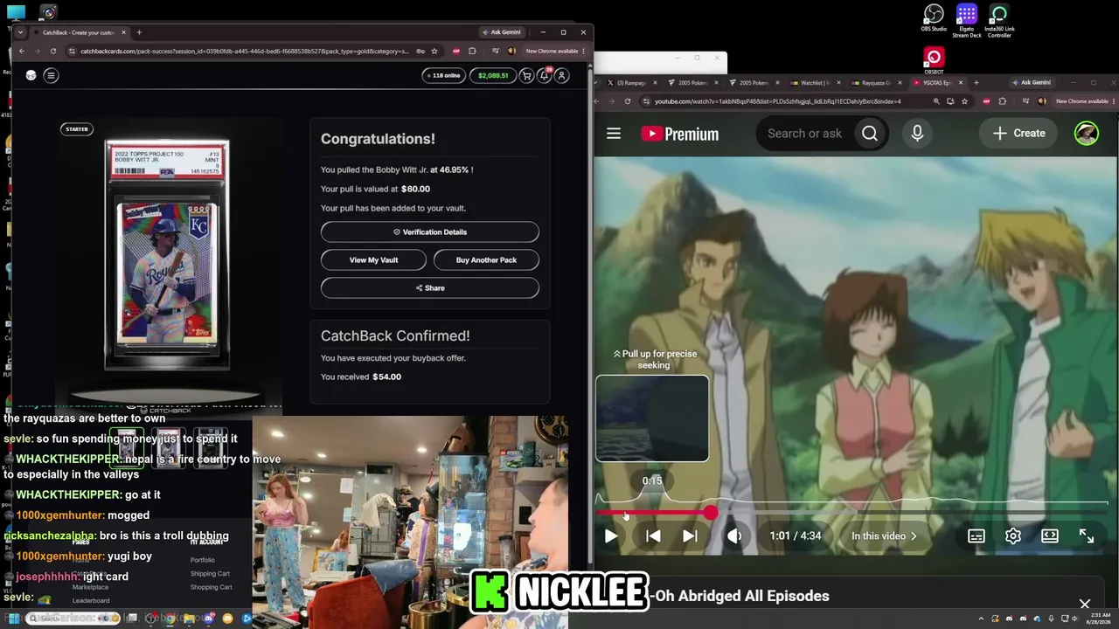
Task: Click Ask Gemini in the YouTube window
Action: pos(1031,83)
